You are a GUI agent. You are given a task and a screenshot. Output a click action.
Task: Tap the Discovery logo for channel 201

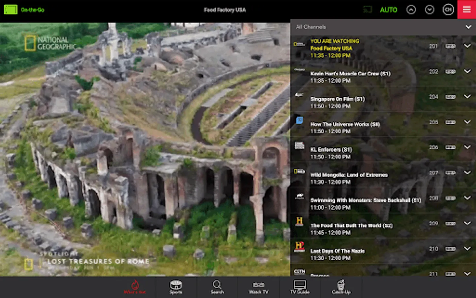coord(299,44)
